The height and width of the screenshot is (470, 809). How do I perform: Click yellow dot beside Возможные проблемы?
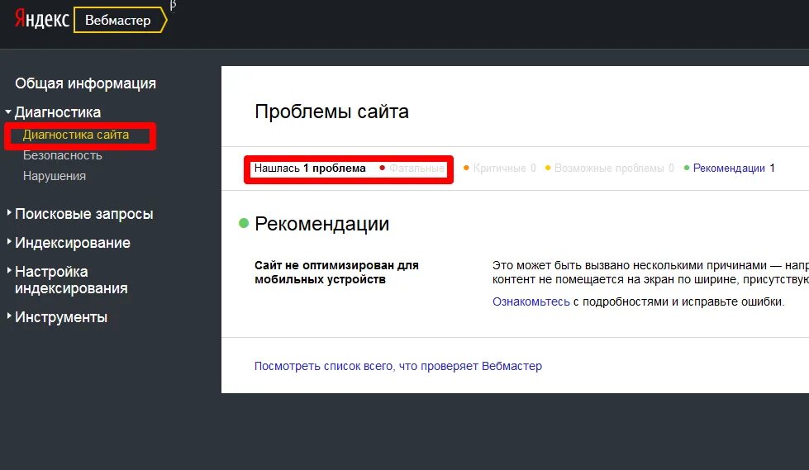click(x=548, y=168)
